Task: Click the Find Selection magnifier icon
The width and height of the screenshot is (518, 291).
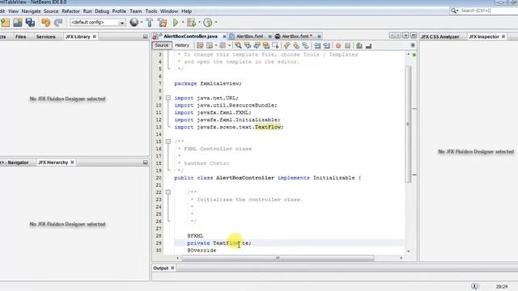Action: (238, 45)
